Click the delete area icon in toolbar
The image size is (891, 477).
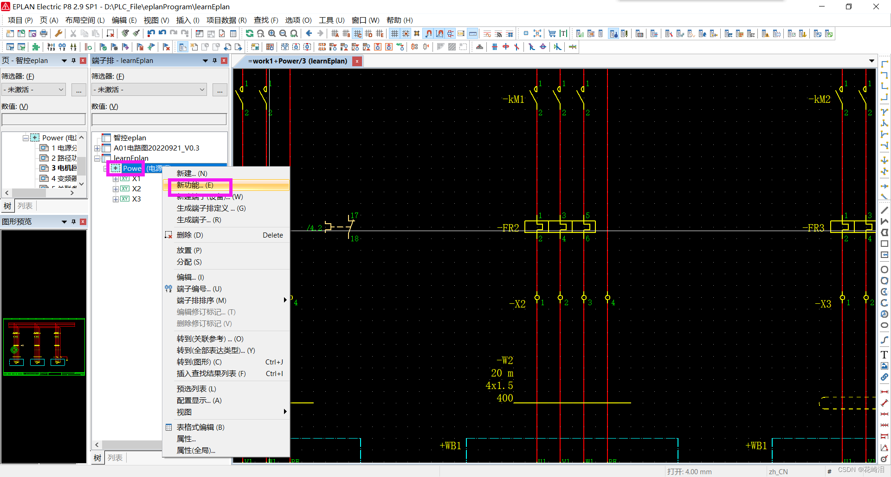(x=110, y=33)
